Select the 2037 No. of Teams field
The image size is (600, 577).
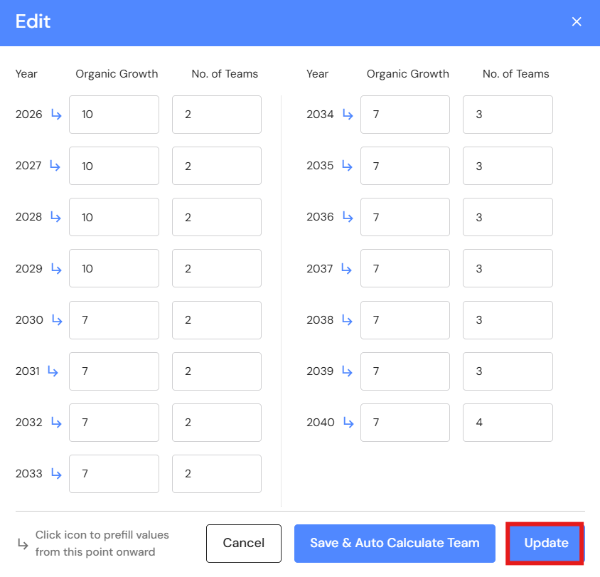[508, 269]
